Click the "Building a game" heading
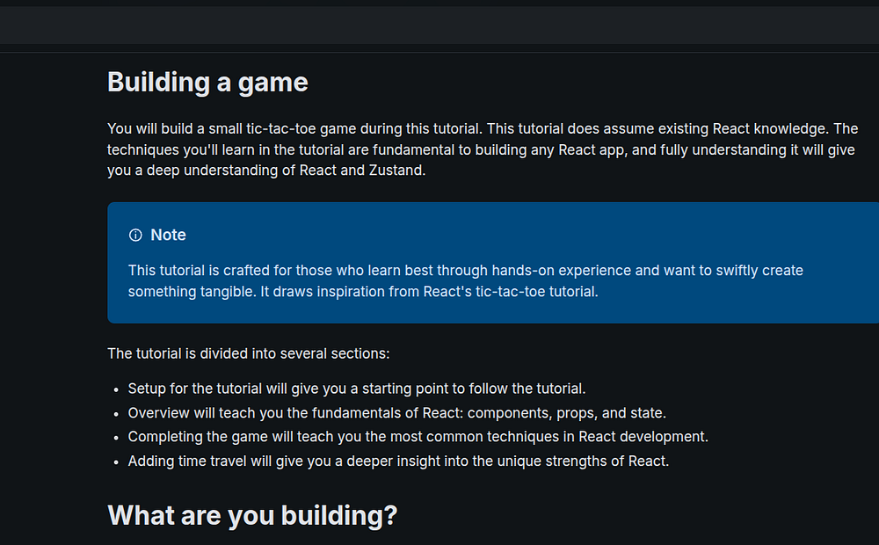Image resolution: width=879 pixels, height=545 pixels. click(207, 82)
